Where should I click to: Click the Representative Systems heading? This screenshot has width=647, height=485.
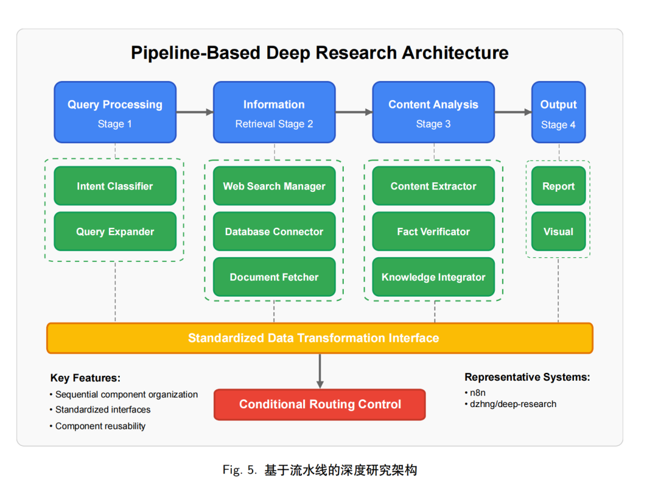pyautogui.click(x=527, y=377)
